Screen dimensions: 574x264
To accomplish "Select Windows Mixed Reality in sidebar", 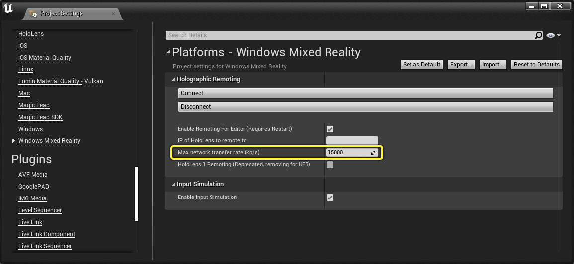I will click(x=49, y=141).
